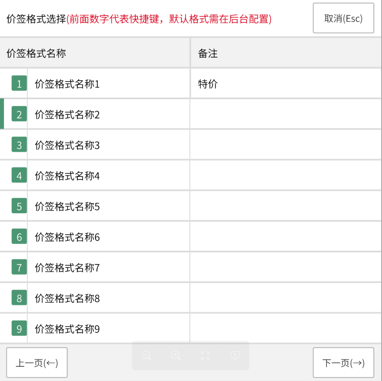Click green shortcut badge number 7
382x381 pixels.
point(19,267)
